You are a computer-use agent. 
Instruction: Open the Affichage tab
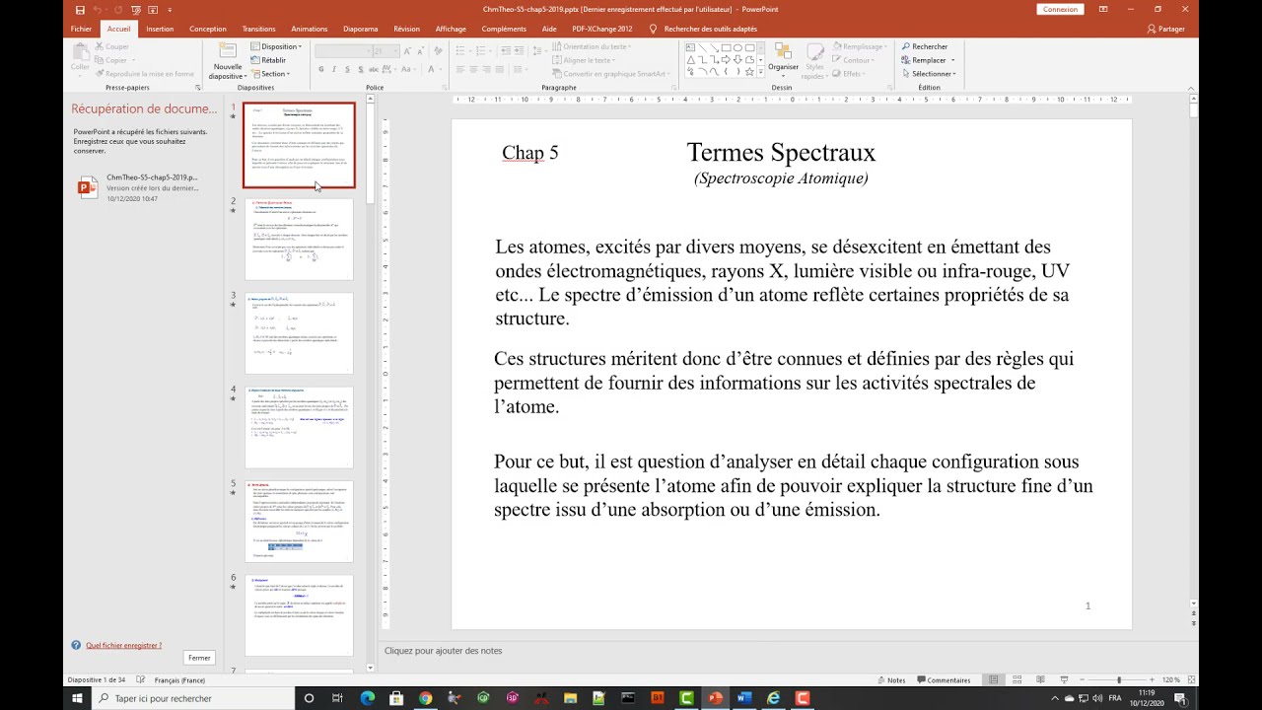[x=451, y=29]
